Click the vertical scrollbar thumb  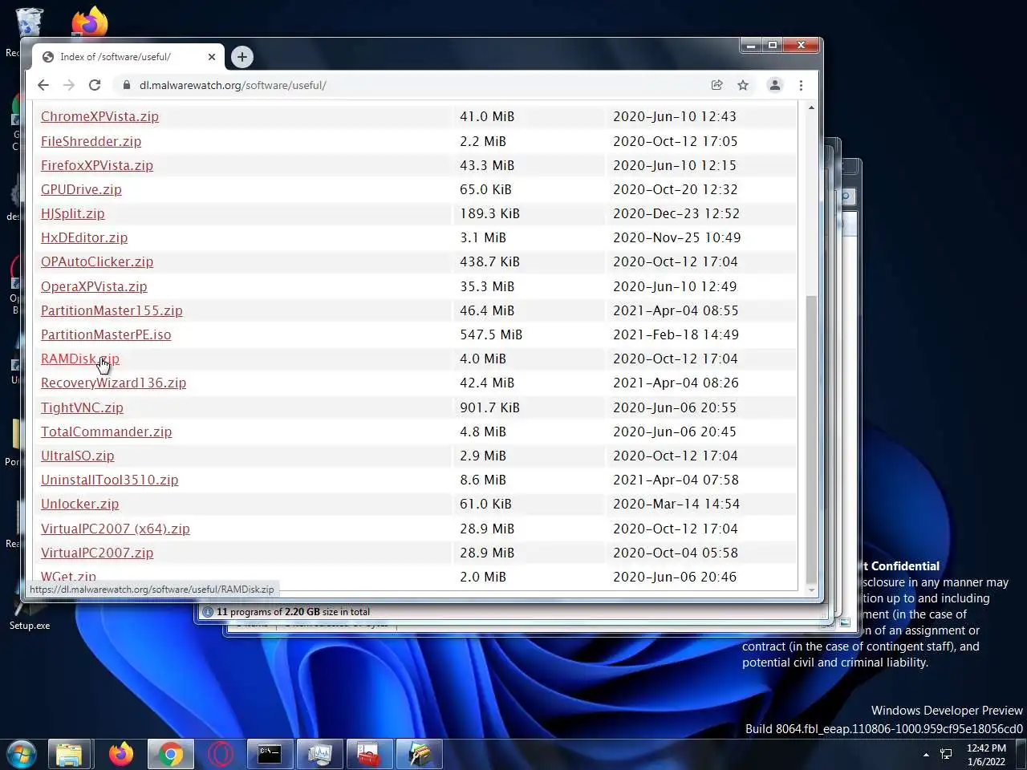pos(811,439)
